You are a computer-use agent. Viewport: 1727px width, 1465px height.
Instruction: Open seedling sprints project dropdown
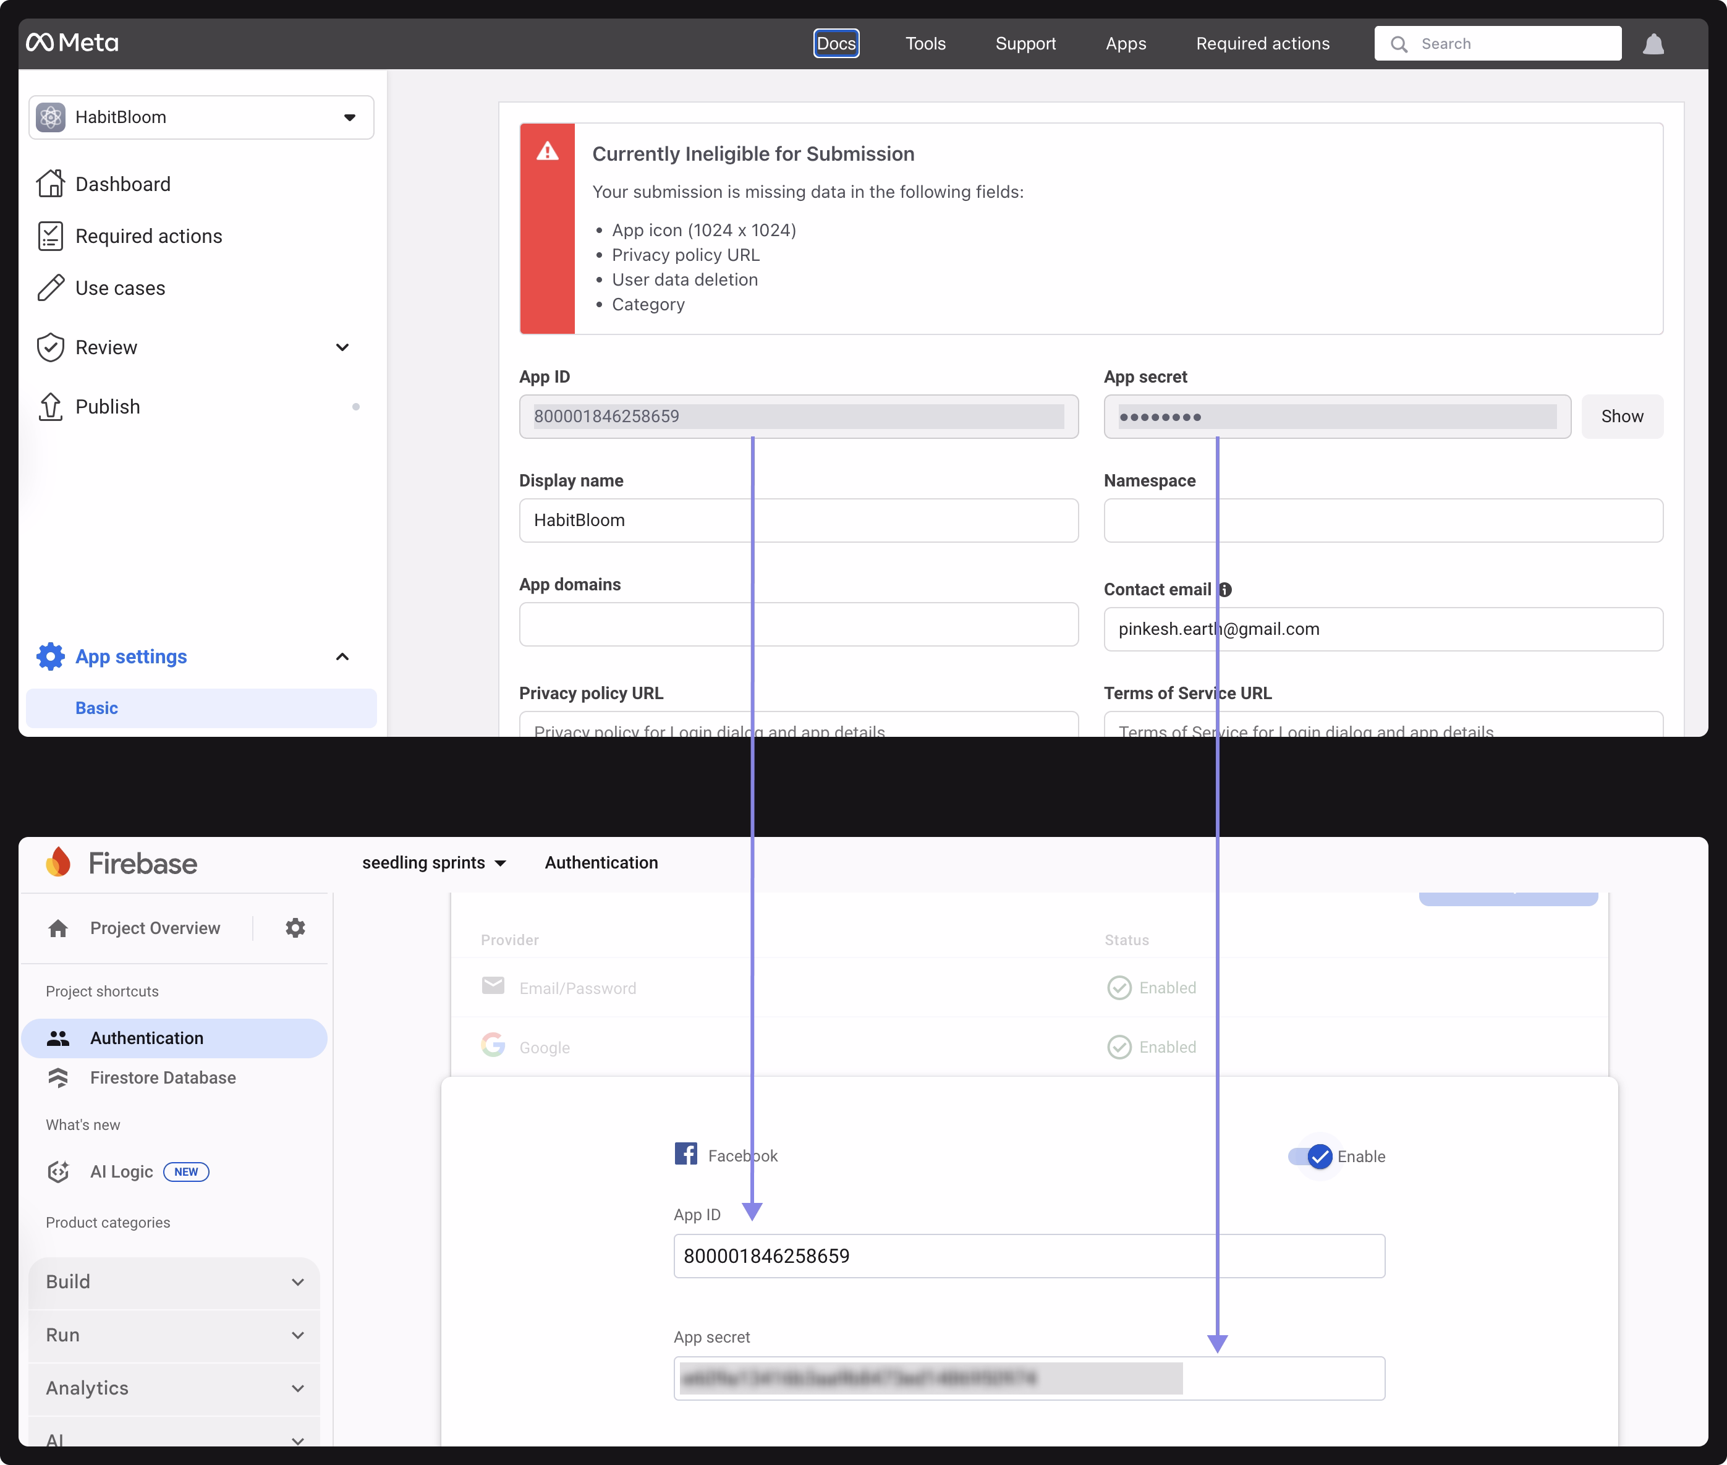pos(433,863)
